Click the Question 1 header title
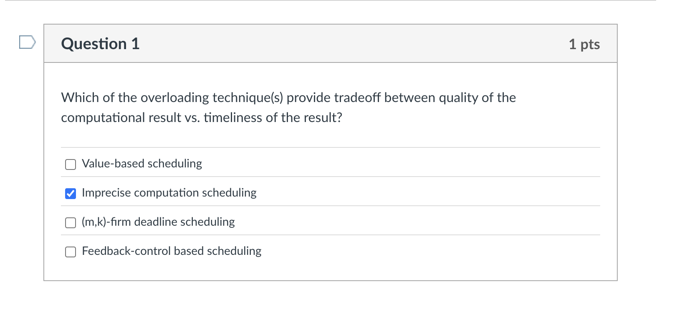The image size is (687, 309). point(100,43)
